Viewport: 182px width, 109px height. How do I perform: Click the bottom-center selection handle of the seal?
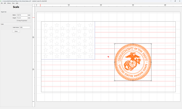tap(133, 81)
